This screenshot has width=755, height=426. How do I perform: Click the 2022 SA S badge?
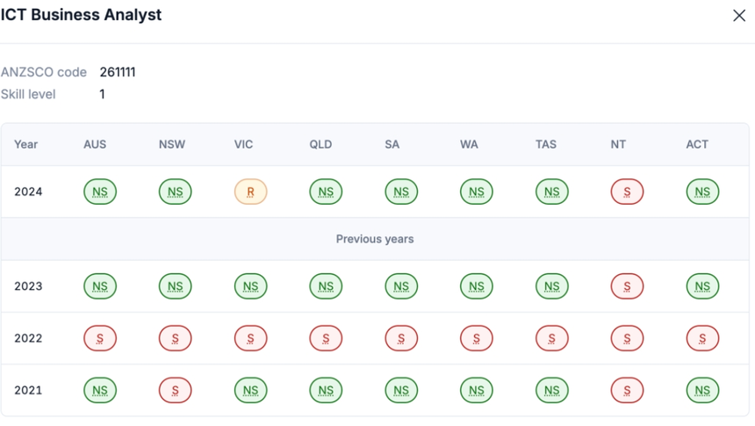coord(401,338)
